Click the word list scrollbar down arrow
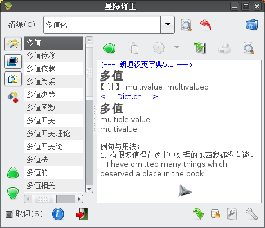The image size is (265, 228). (x=89, y=189)
